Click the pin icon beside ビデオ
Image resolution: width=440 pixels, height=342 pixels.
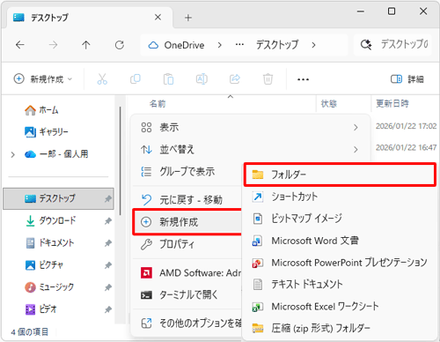click(x=108, y=309)
